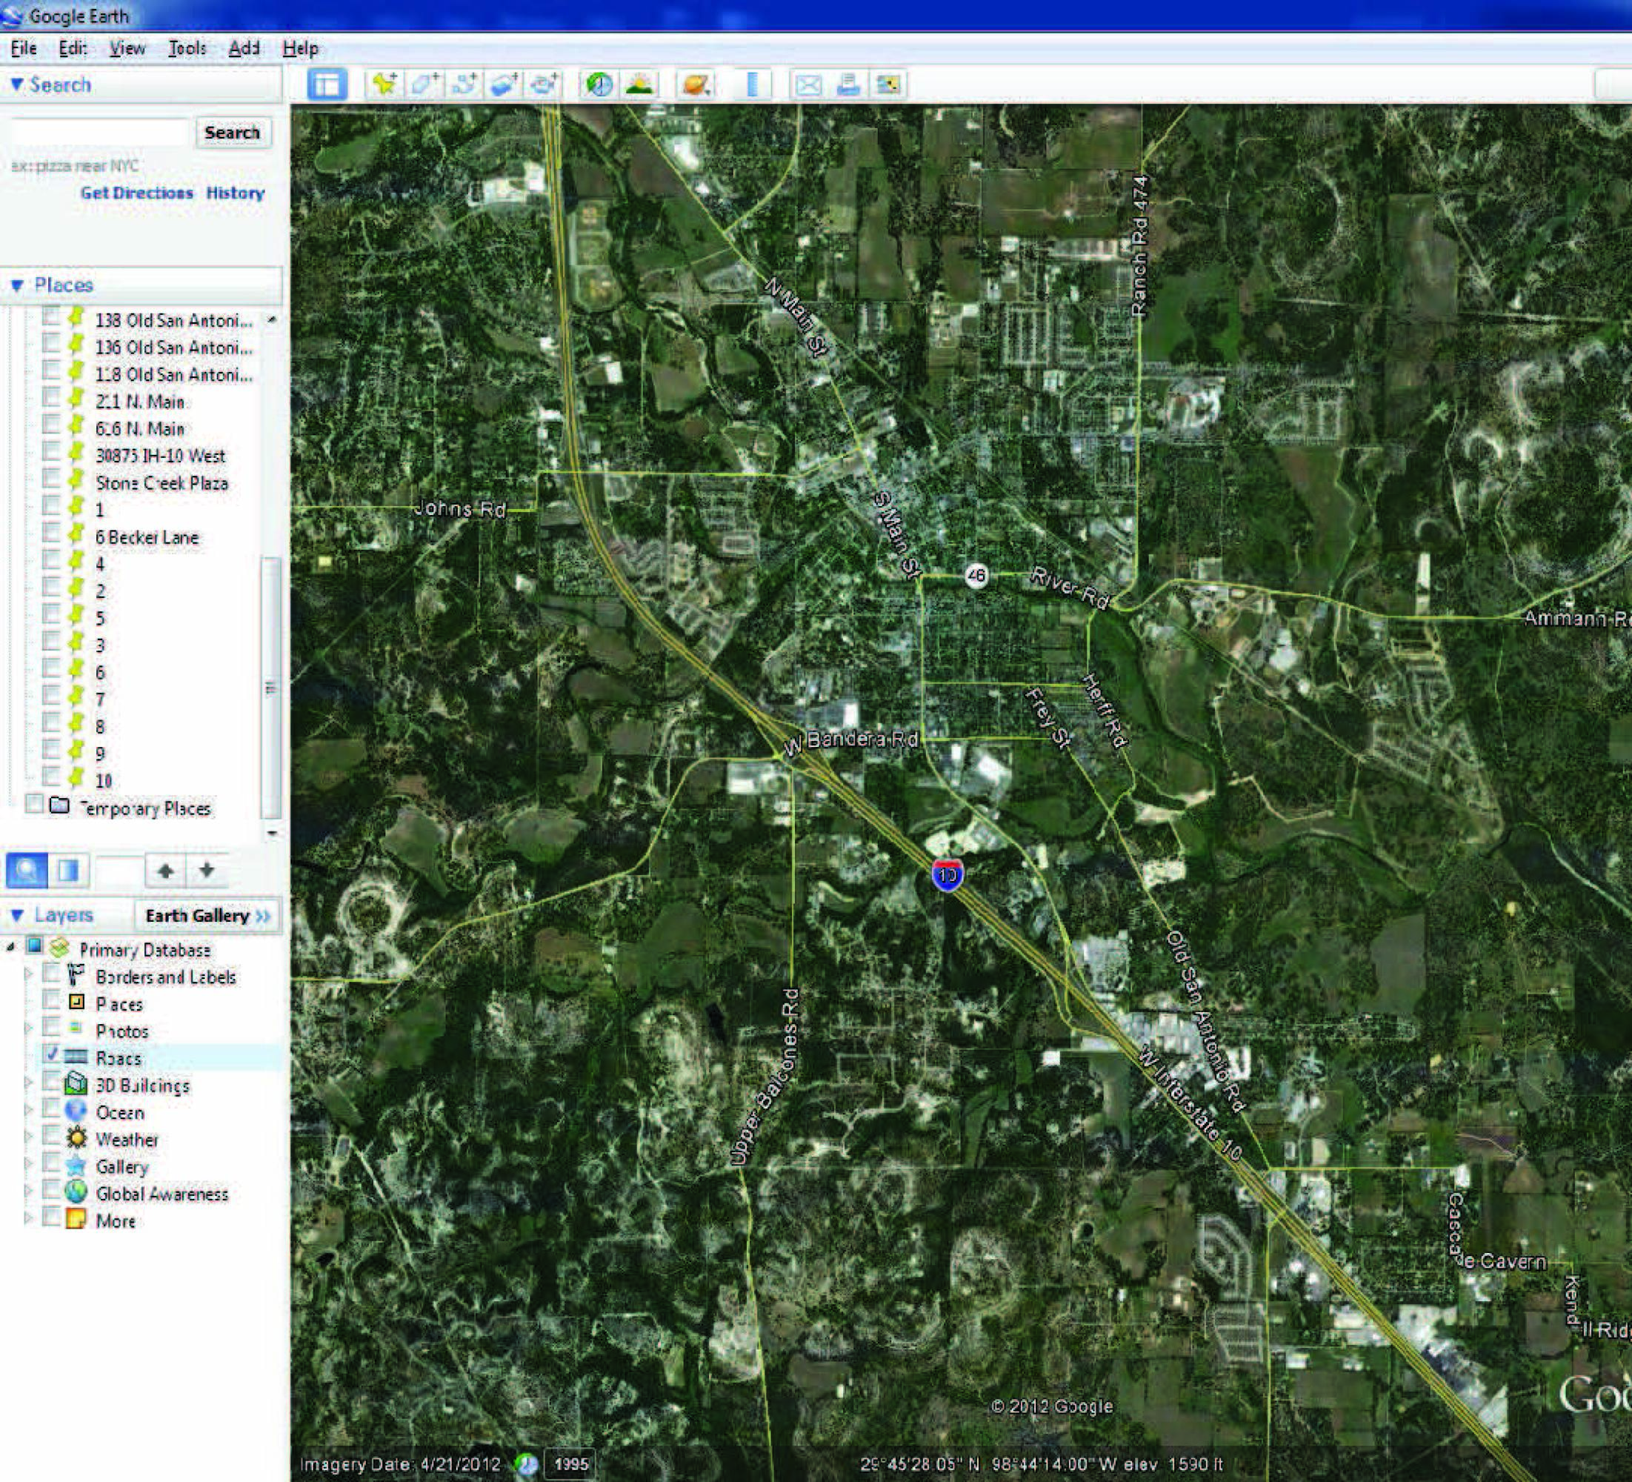This screenshot has height=1482, width=1632.
Task: Click the Add Placemark pushpin icon
Action: click(384, 84)
